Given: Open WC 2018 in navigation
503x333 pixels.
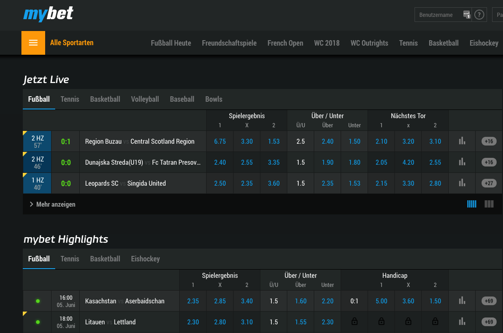Looking at the screenshot, I should tap(327, 43).
